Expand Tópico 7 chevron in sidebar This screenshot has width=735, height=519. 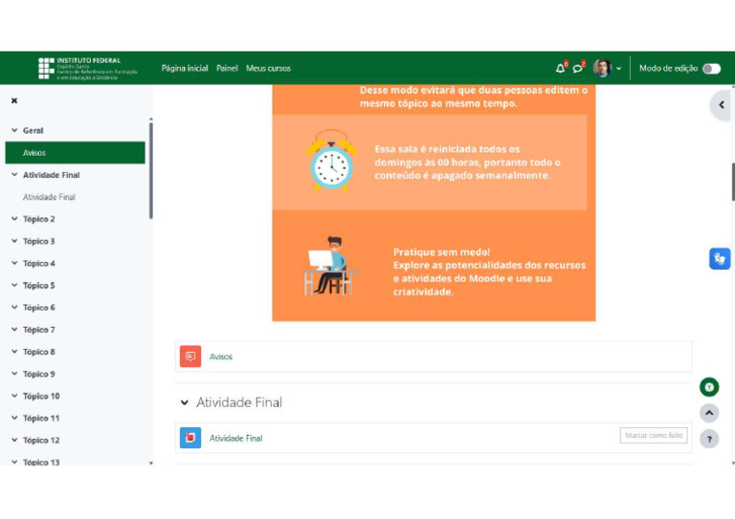click(x=14, y=330)
